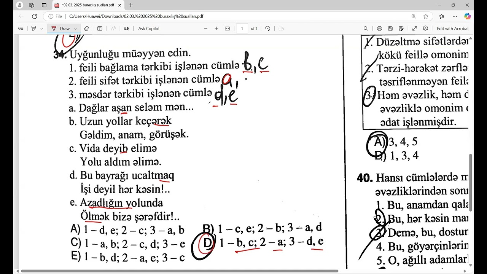Click the vertical scrollbar thumb
The image size is (487, 274).
pyautogui.click(x=471, y=183)
